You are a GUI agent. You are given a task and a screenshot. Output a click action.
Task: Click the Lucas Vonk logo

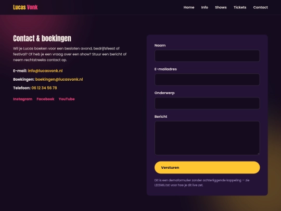(25, 7)
